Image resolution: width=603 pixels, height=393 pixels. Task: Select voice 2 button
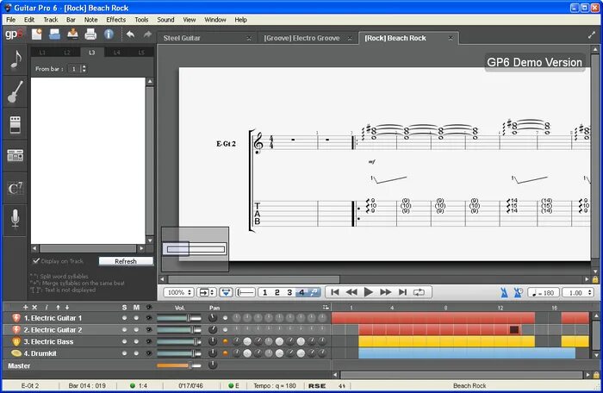277,292
